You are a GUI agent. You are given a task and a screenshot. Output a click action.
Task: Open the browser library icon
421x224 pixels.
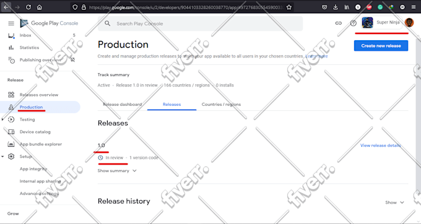pos(347,7)
